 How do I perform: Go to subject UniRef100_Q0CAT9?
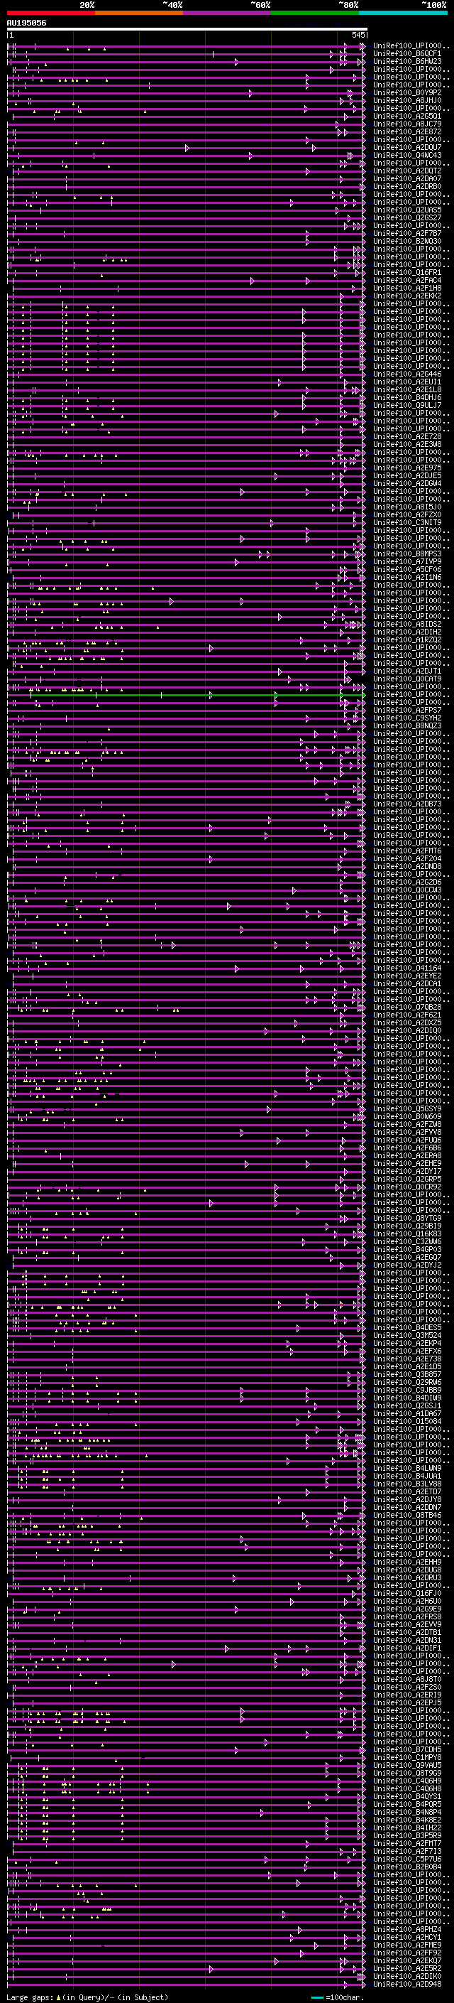[x=407, y=679]
